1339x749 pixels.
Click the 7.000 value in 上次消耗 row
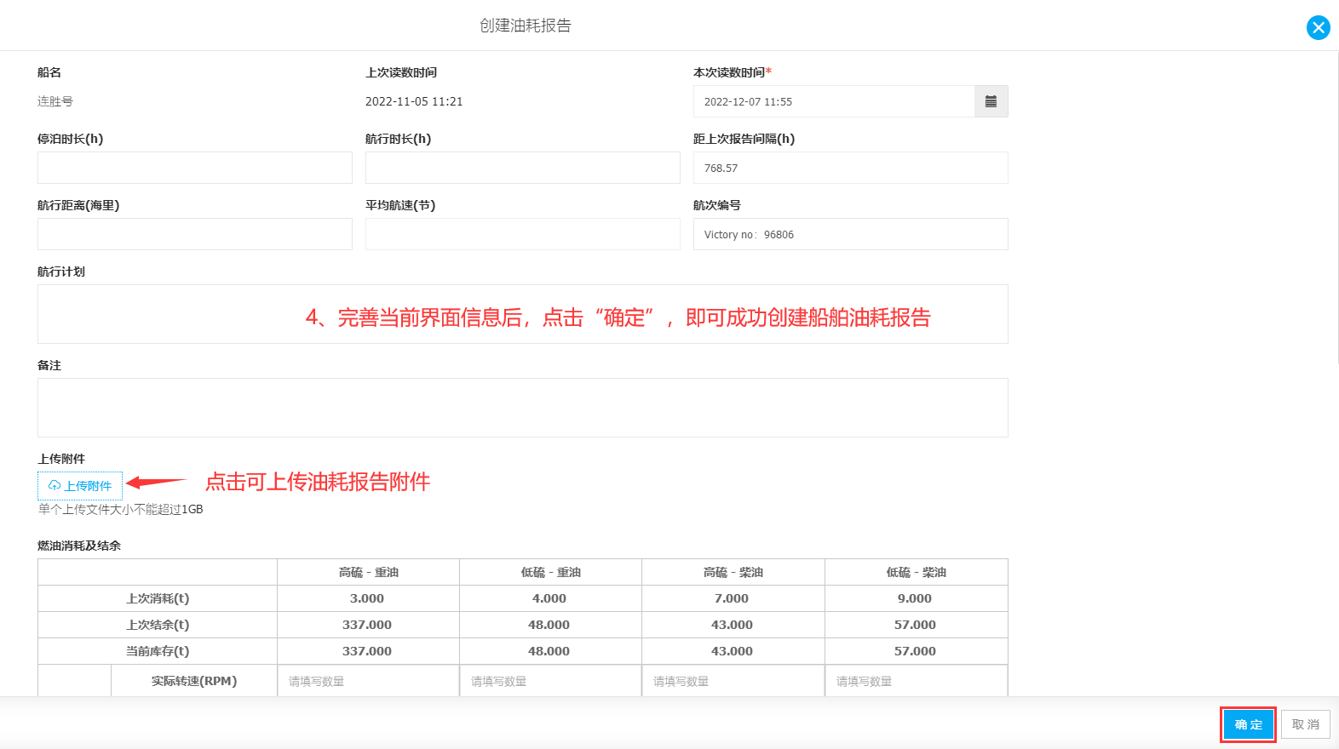(x=732, y=598)
